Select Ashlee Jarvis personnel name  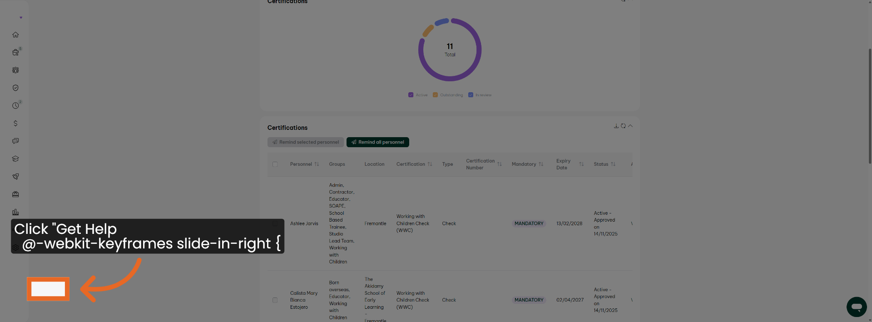tap(304, 223)
